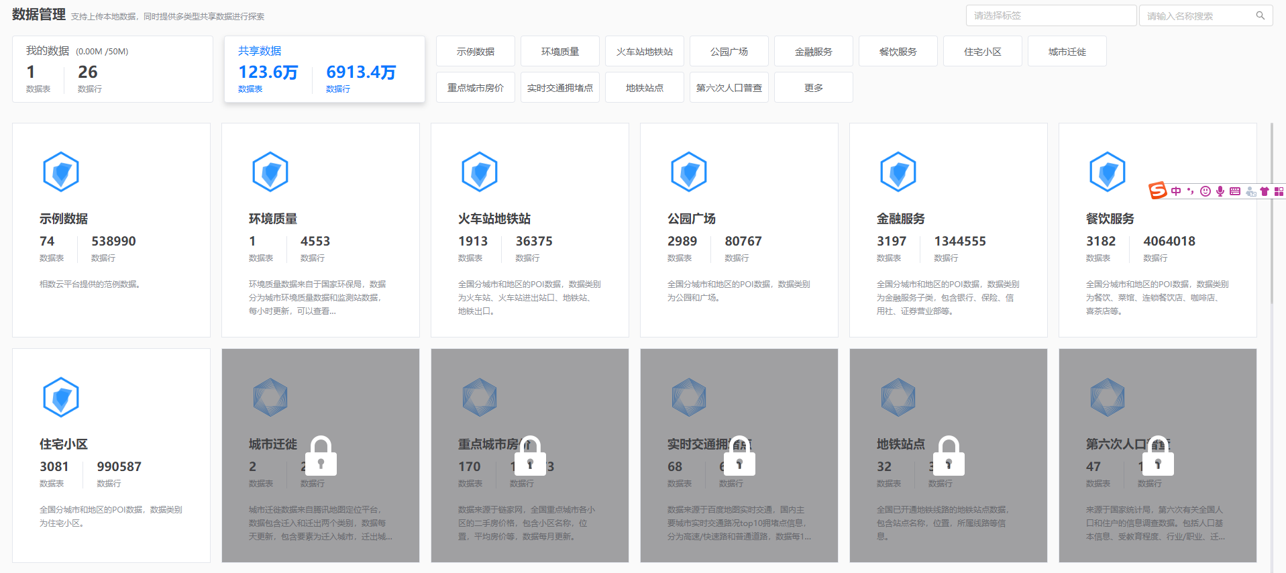Select the 我的数据 panel
This screenshot has width=1286, height=573.
click(x=113, y=69)
